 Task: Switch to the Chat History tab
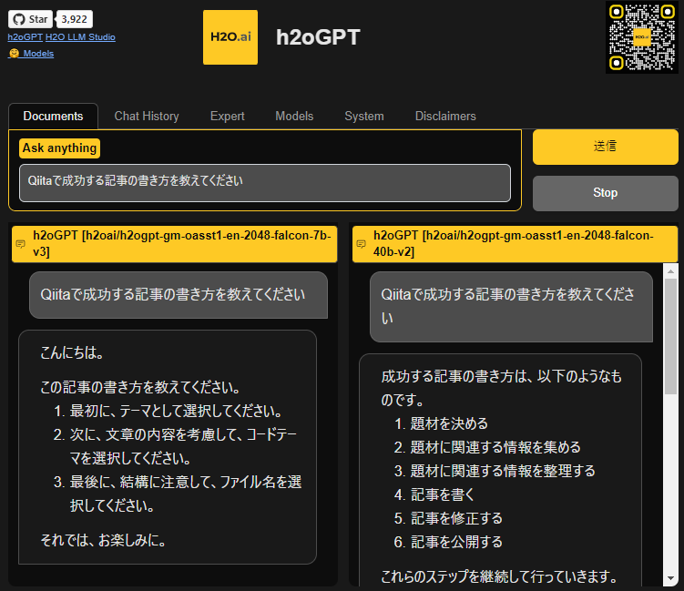(x=147, y=116)
